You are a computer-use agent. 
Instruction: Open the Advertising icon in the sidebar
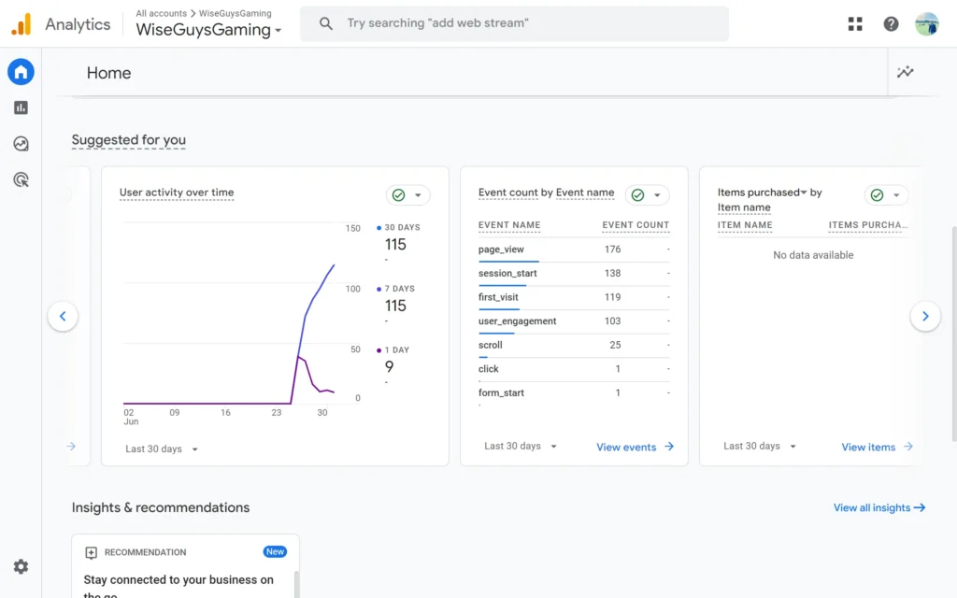pos(21,179)
